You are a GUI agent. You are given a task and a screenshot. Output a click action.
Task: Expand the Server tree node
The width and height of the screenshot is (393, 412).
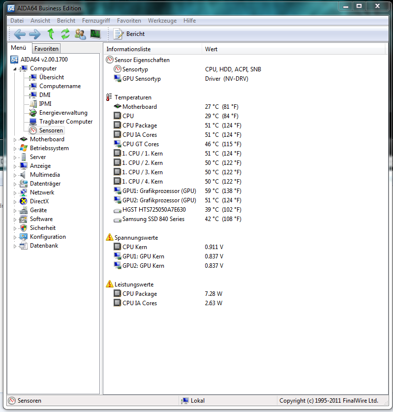[x=15, y=158]
